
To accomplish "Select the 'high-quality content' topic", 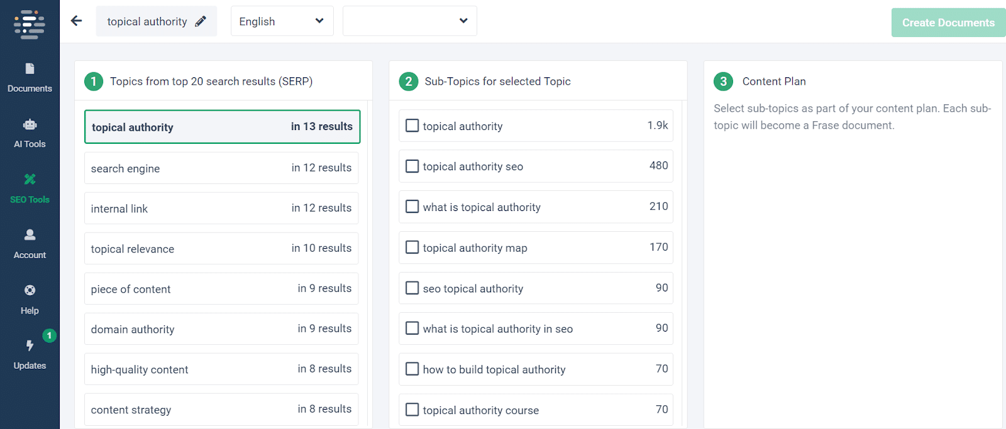I will (221, 369).
